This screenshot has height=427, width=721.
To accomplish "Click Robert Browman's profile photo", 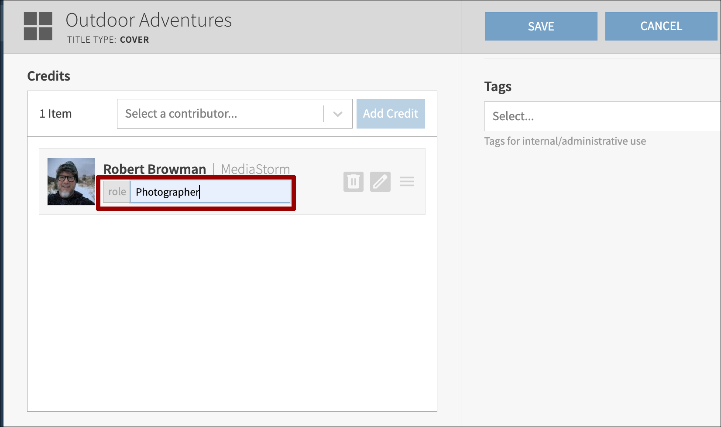I will [x=71, y=182].
